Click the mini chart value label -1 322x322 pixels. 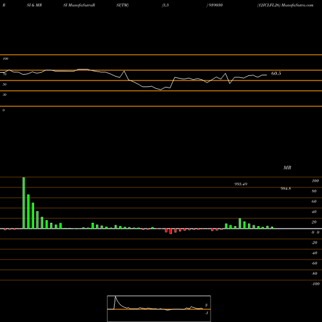[206, 313]
